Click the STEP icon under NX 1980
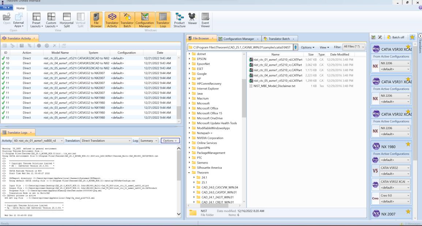 coord(376,160)
